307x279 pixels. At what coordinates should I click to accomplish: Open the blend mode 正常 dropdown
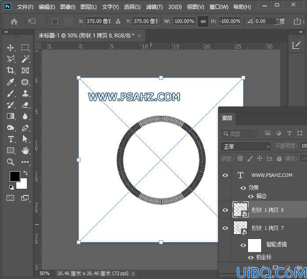pyautogui.click(x=246, y=147)
